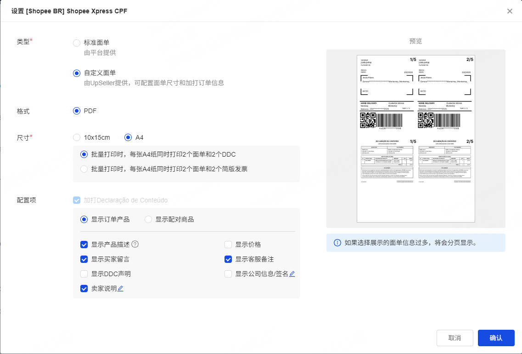
Task: Click the 由UpSeller提供 description text
Action: (x=154, y=83)
